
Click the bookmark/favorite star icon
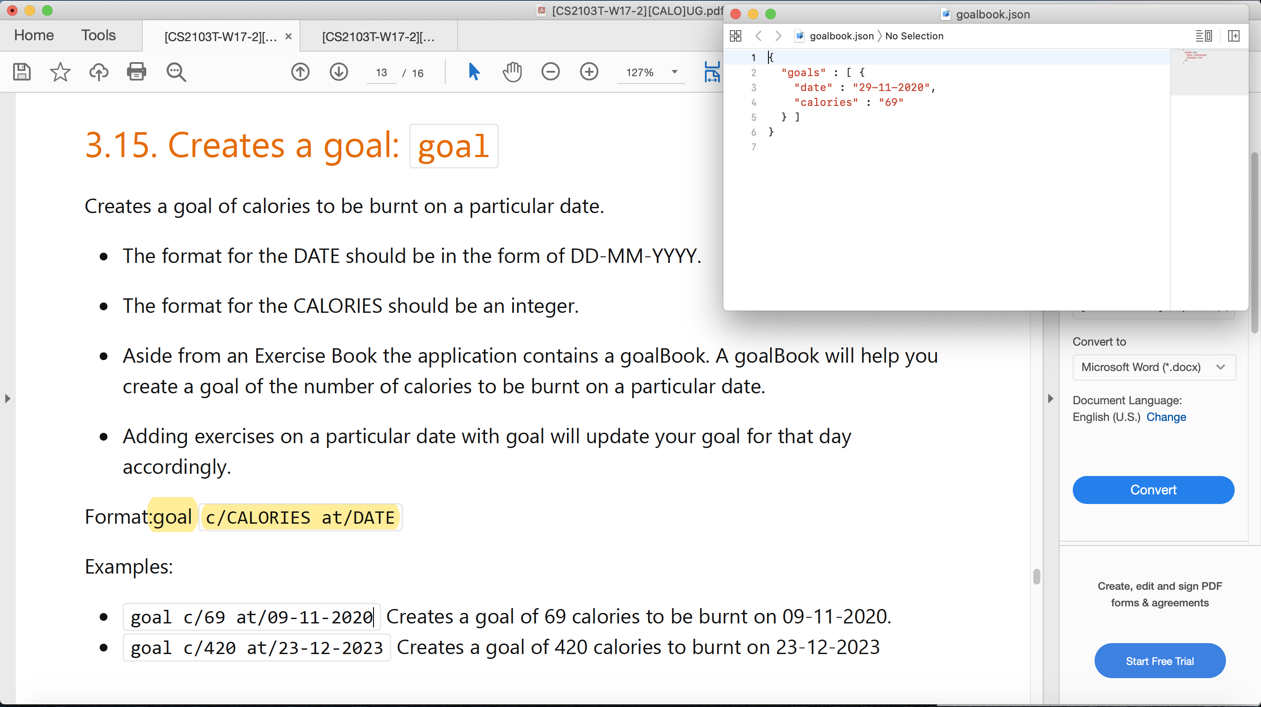click(60, 72)
